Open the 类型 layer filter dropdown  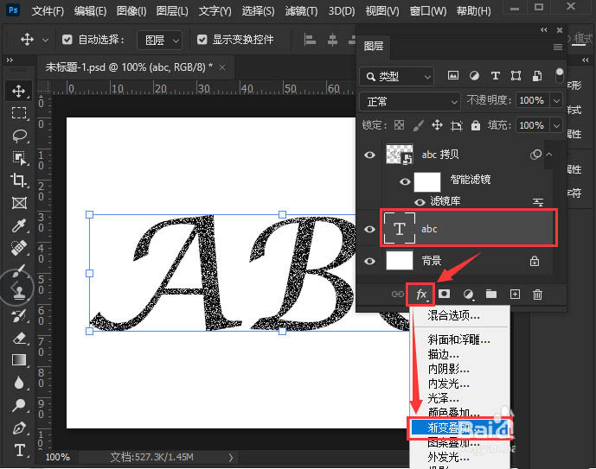pyautogui.click(x=396, y=77)
